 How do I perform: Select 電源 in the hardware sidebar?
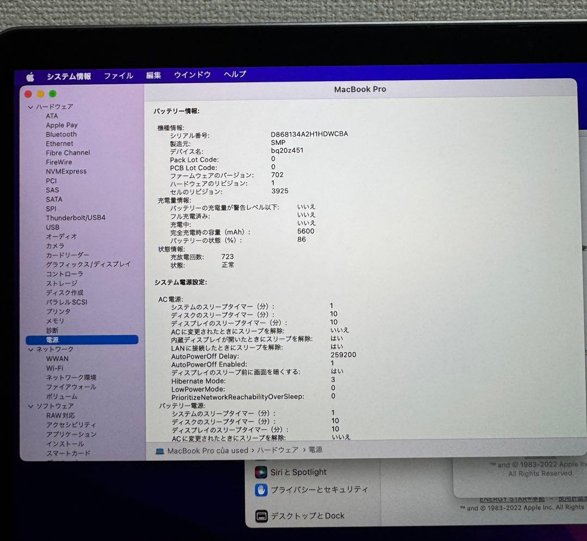[53, 339]
